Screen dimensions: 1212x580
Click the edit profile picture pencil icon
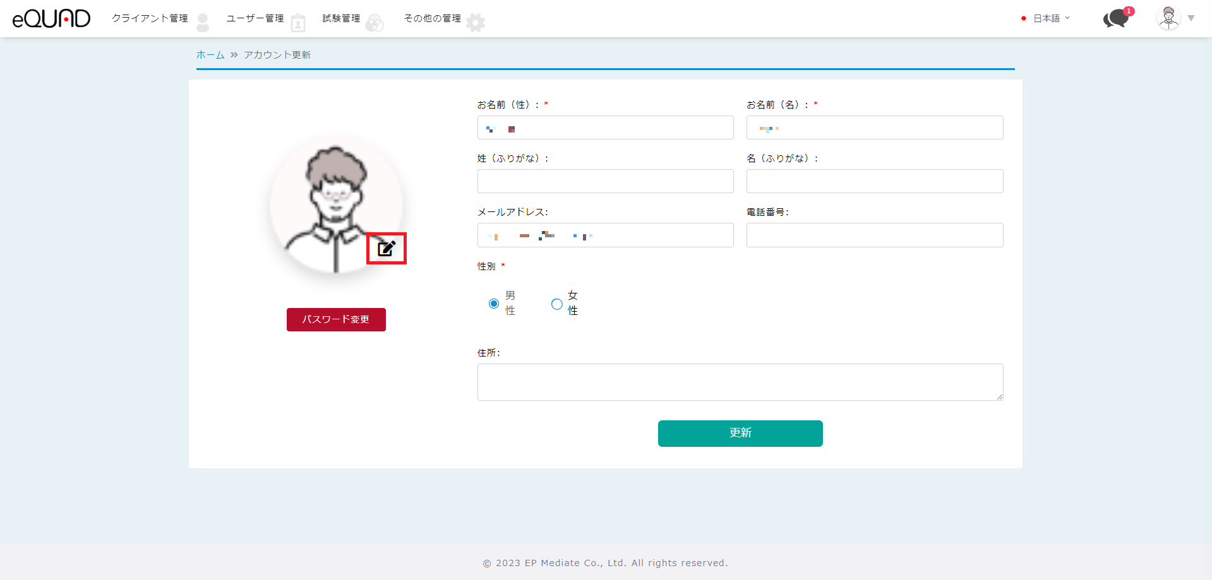pos(387,248)
